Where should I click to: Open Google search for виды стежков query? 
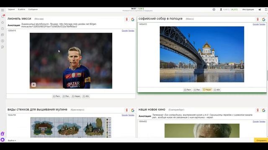click(x=133, y=110)
